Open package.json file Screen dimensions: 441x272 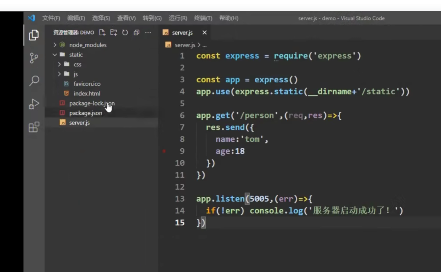point(86,113)
